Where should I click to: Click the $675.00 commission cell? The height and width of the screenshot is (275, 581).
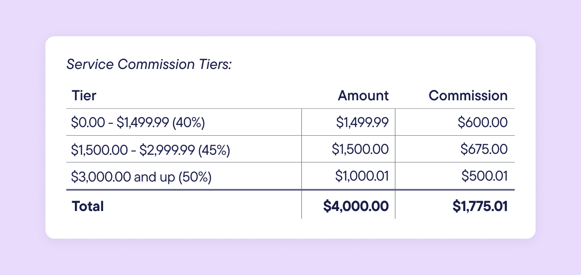pyautogui.click(x=483, y=149)
